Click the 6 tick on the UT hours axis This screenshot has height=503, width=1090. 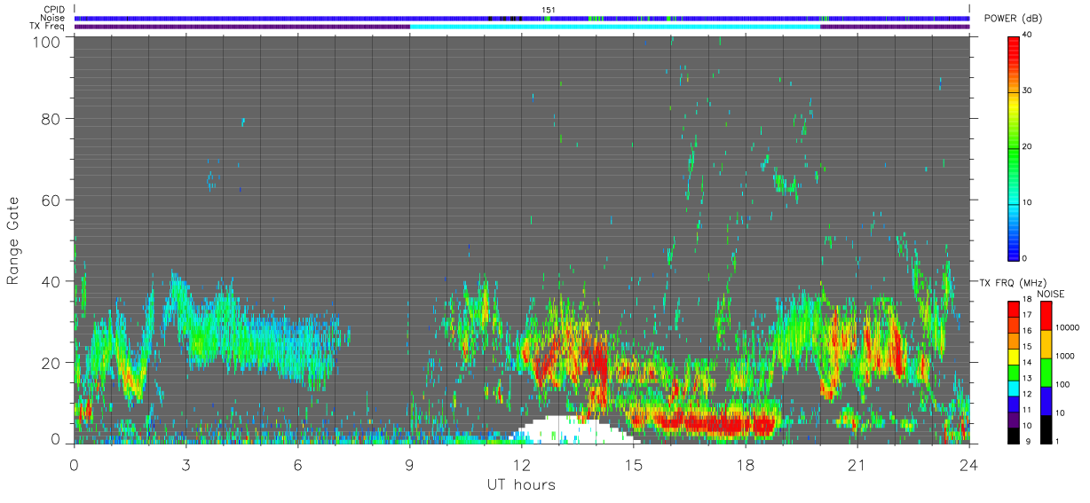297,465
